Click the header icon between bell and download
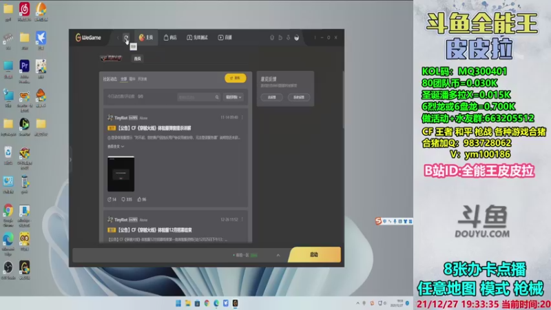551x310 pixels. [280, 38]
